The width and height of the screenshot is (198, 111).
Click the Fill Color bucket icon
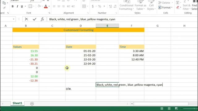[x=39, y=6]
